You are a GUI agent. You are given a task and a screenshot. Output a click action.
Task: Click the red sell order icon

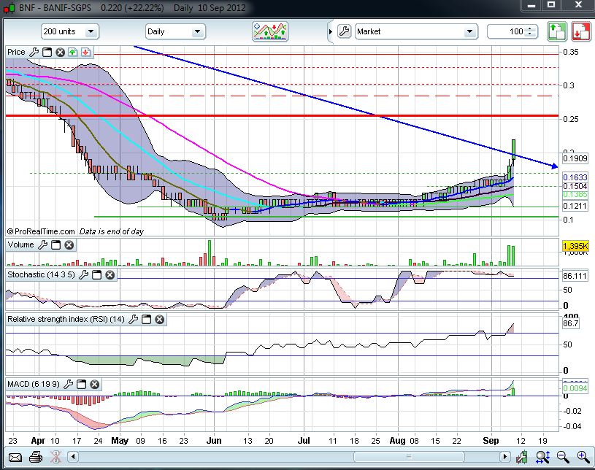click(581, 31)
